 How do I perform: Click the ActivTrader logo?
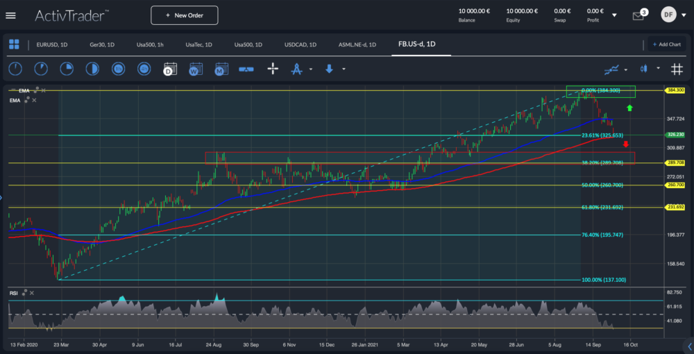[72, 15]
